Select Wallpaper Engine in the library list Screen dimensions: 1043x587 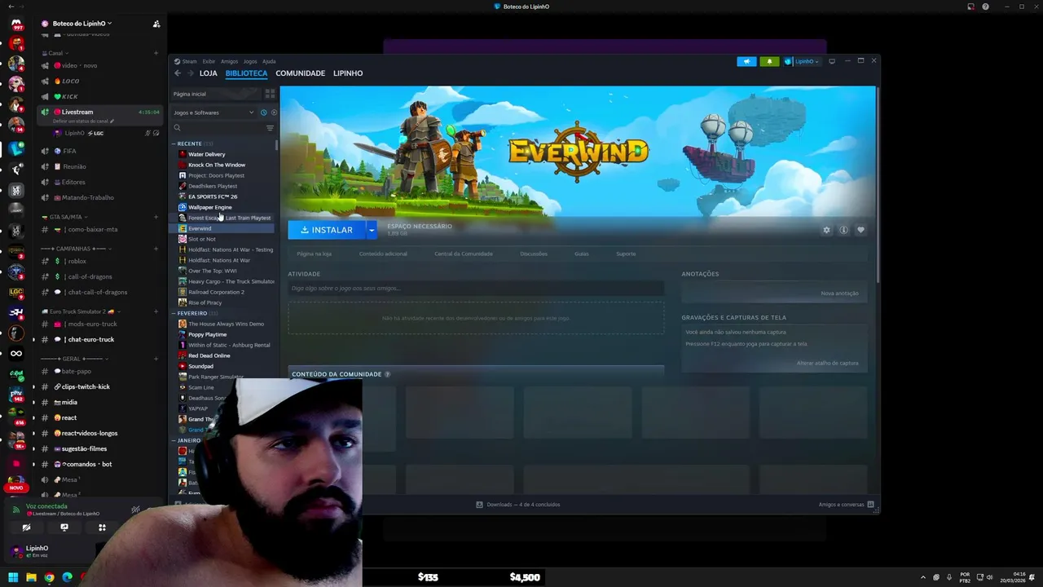click(x=210, y=207)
